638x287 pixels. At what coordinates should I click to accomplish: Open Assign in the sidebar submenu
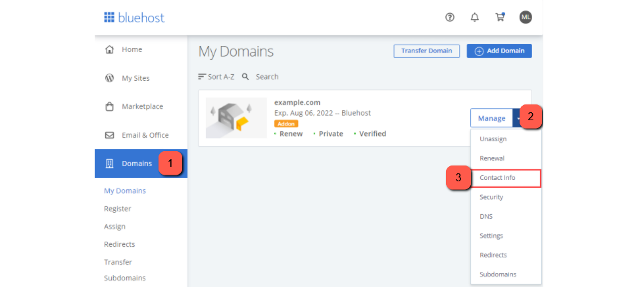coord(114,227)
